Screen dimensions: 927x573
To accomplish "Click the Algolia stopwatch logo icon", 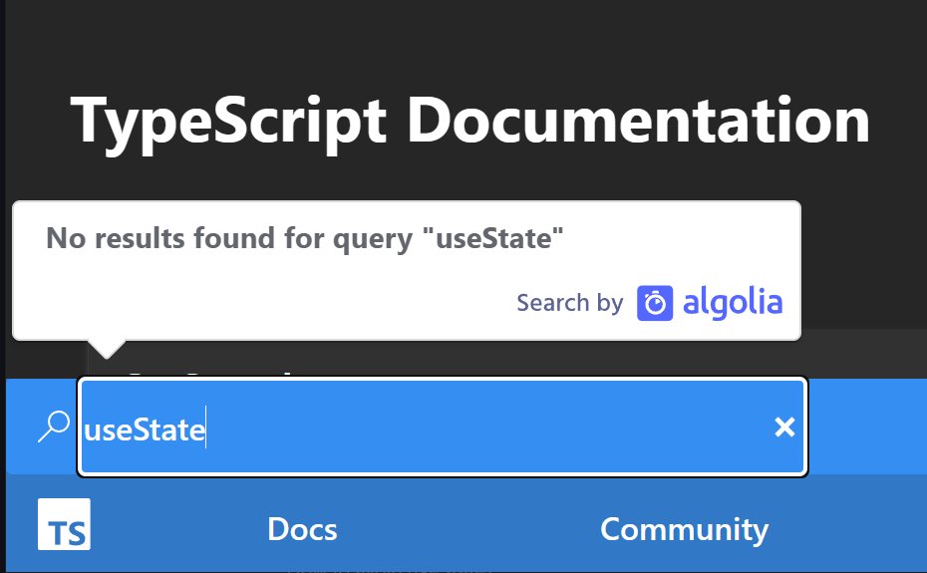I will click(x=655, y=303).
